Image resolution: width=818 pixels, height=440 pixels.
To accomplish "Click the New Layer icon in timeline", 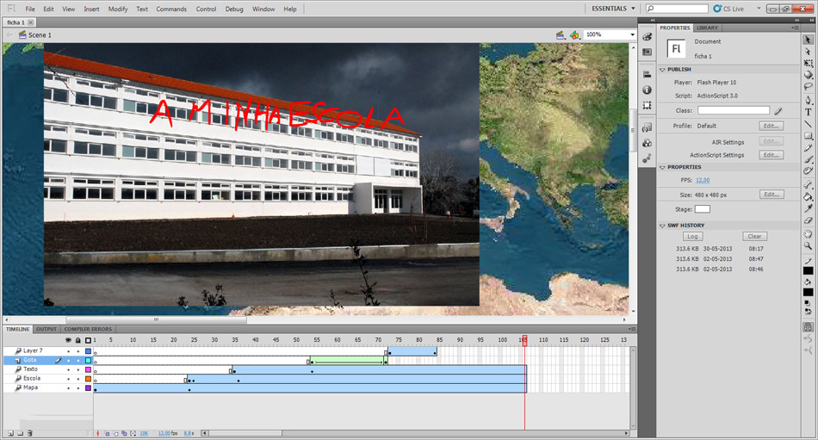I will [9, 433].
